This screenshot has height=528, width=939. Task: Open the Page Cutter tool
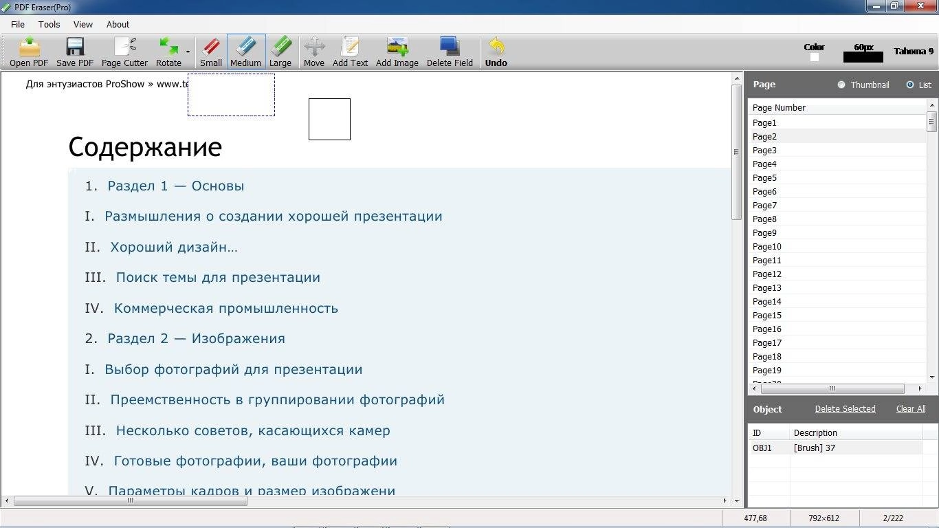[x=124, y=52]
